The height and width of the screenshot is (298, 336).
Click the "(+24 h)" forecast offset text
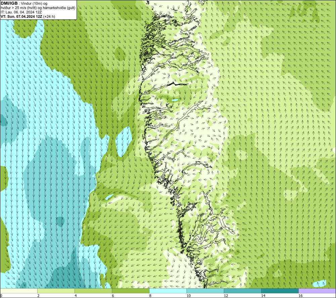[x=49, y=16]
